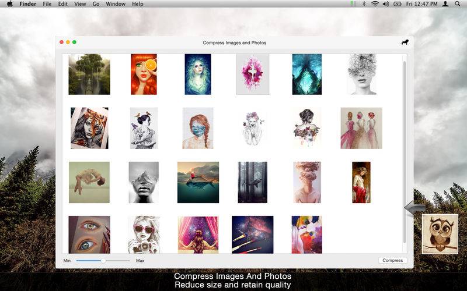Select the whale under water surface thumbnail
The width and height of the screenshot is (467, 291).
coord(198,182)
